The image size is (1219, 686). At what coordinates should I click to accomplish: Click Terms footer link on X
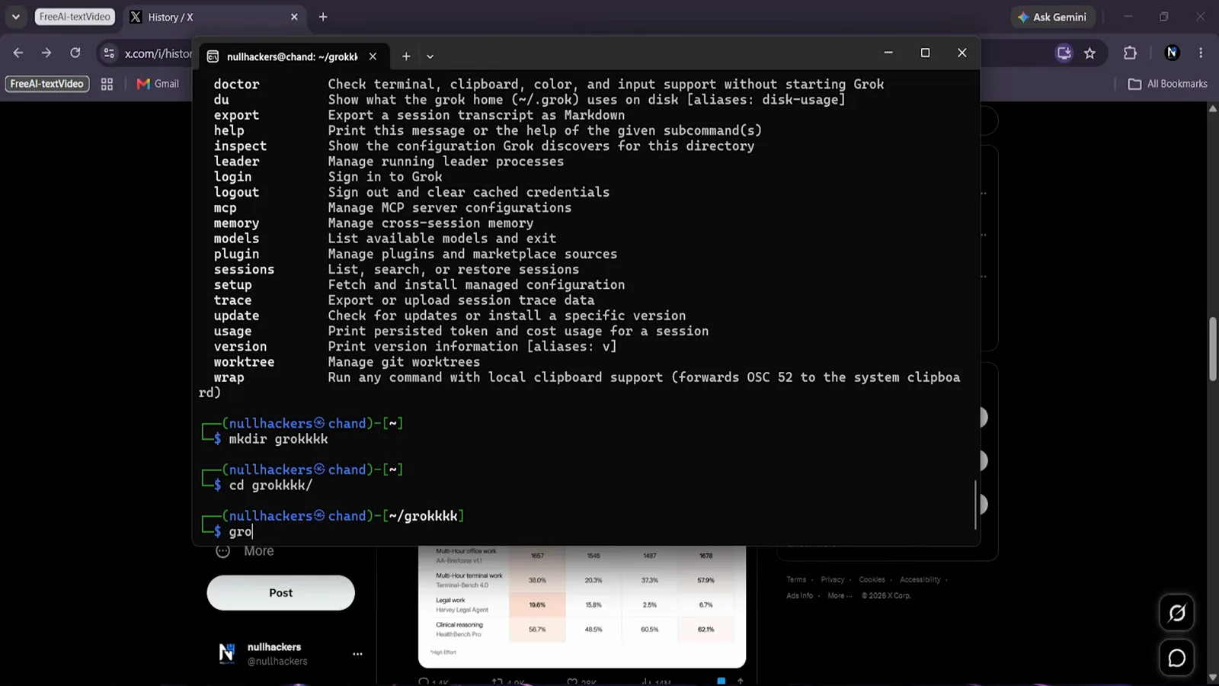(796, 579)
